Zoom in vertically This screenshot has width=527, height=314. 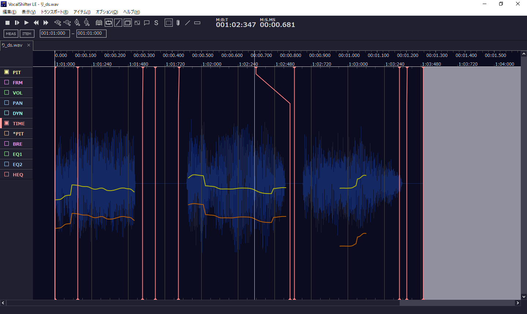(x=77, y=23)
